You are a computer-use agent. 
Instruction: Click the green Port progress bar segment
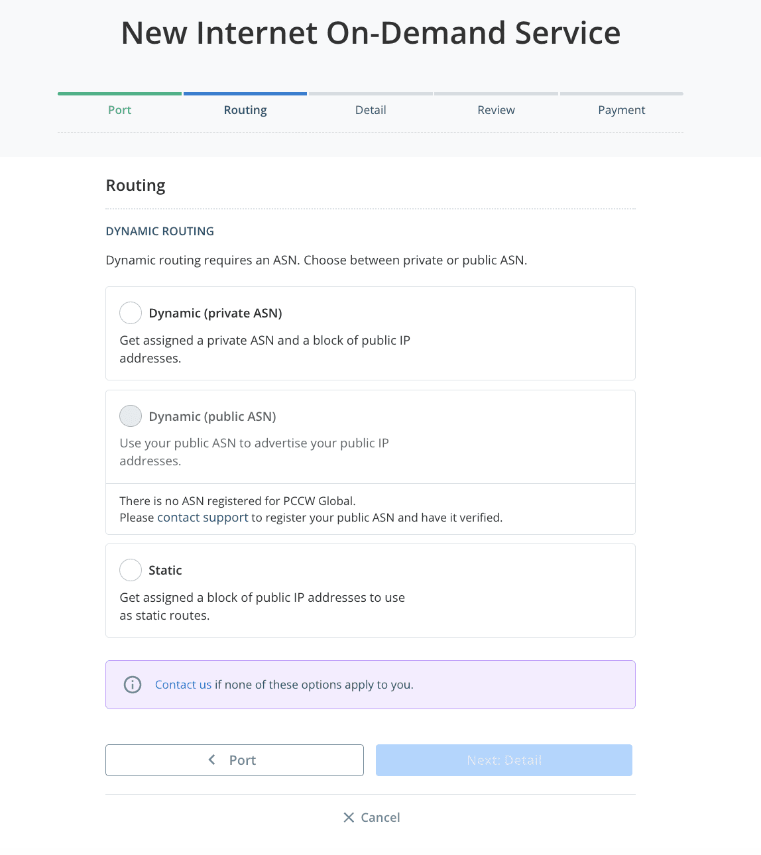119,94
